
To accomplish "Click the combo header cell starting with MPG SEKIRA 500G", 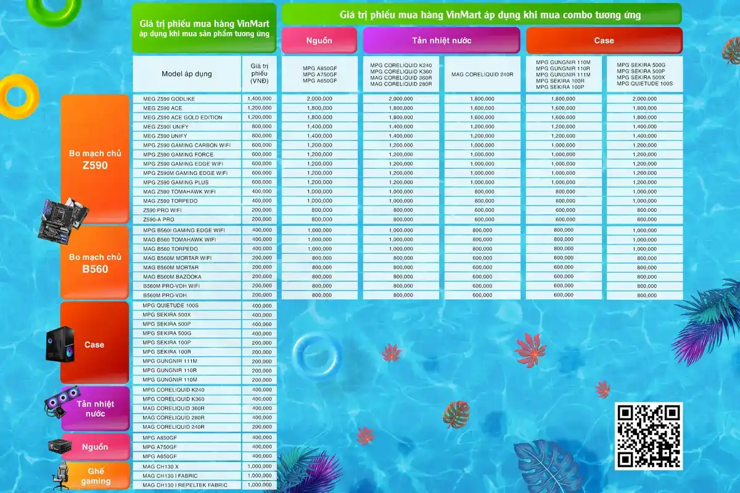I will tap(645, 74).
